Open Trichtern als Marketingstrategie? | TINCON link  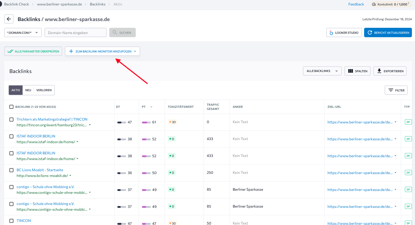pos(52,119)
